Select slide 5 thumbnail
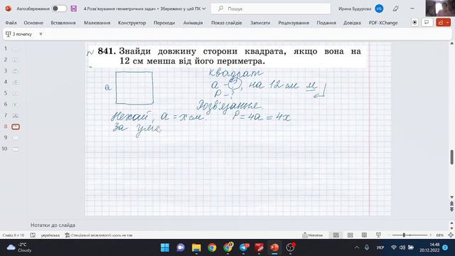 click(16, 93)
